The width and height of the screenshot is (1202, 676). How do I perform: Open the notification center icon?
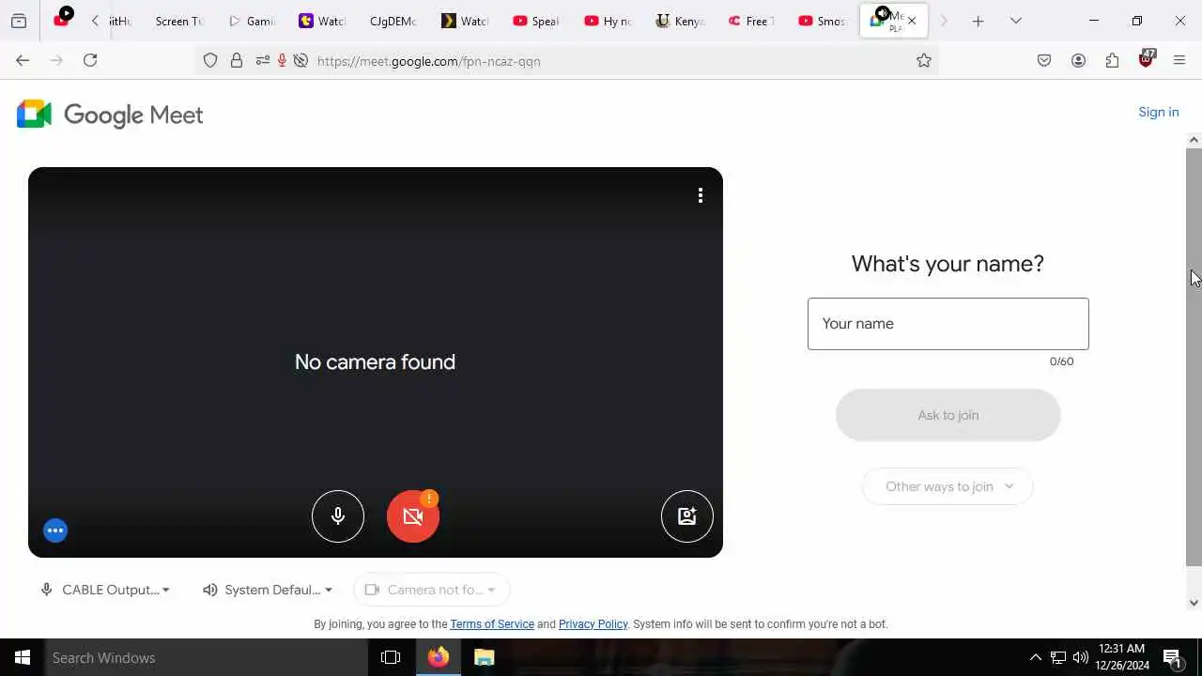pos(1173,657)
